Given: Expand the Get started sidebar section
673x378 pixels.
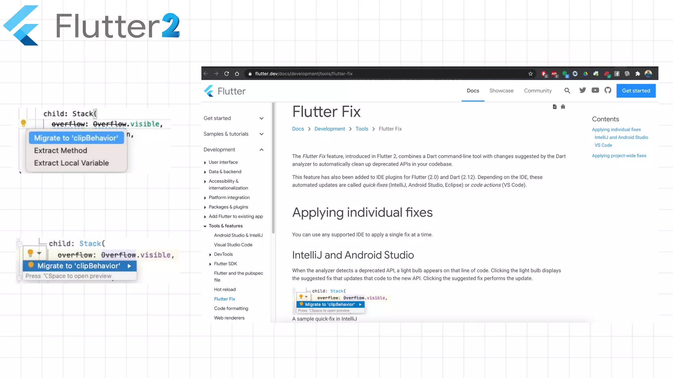Looking at the screenshot, I should click(x=261, y=118).
